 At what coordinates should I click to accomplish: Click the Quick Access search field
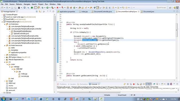(x=161, y=8)
